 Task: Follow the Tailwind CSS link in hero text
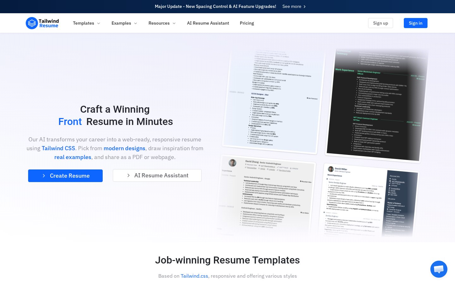pyautogui.click(x=58, y=148)
